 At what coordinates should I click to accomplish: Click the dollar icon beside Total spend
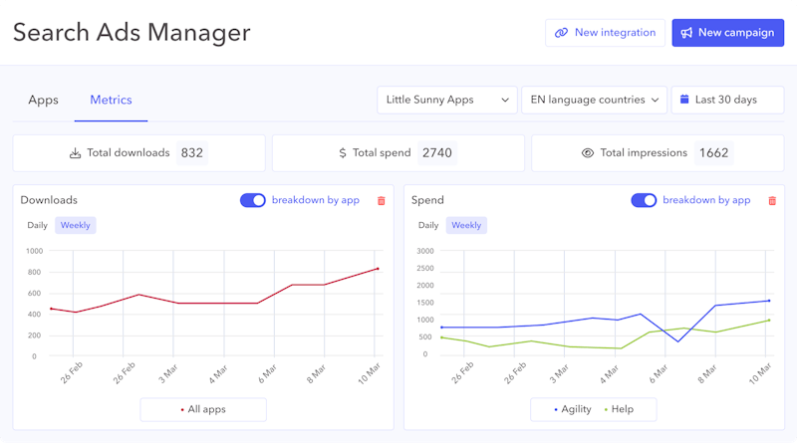(x=343, y=153)
